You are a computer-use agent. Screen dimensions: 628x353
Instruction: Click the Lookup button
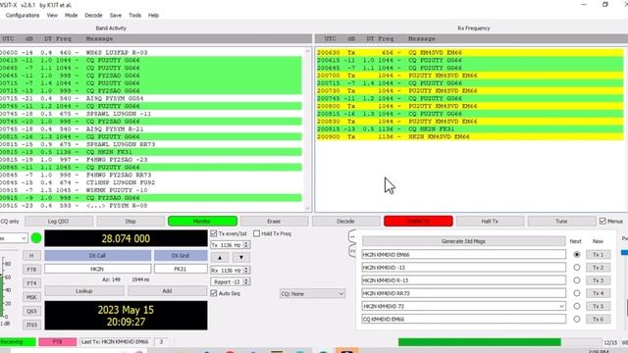click(84, 291)
